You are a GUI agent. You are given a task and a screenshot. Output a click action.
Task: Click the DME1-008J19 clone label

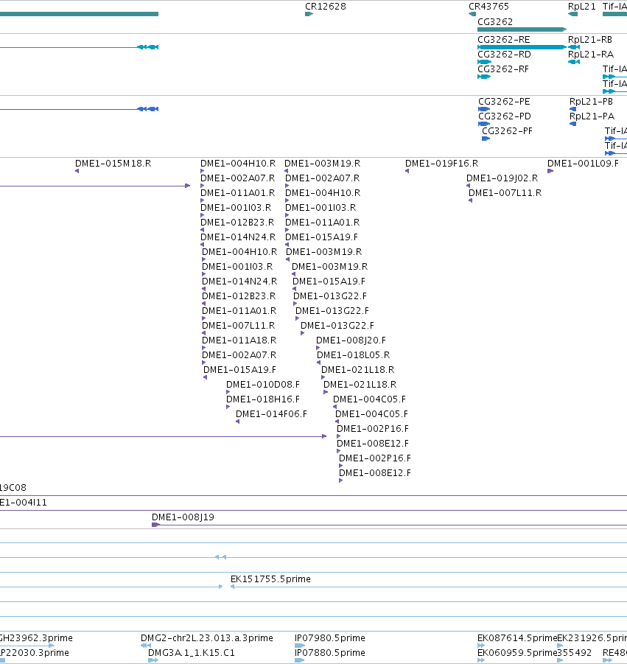183,517
